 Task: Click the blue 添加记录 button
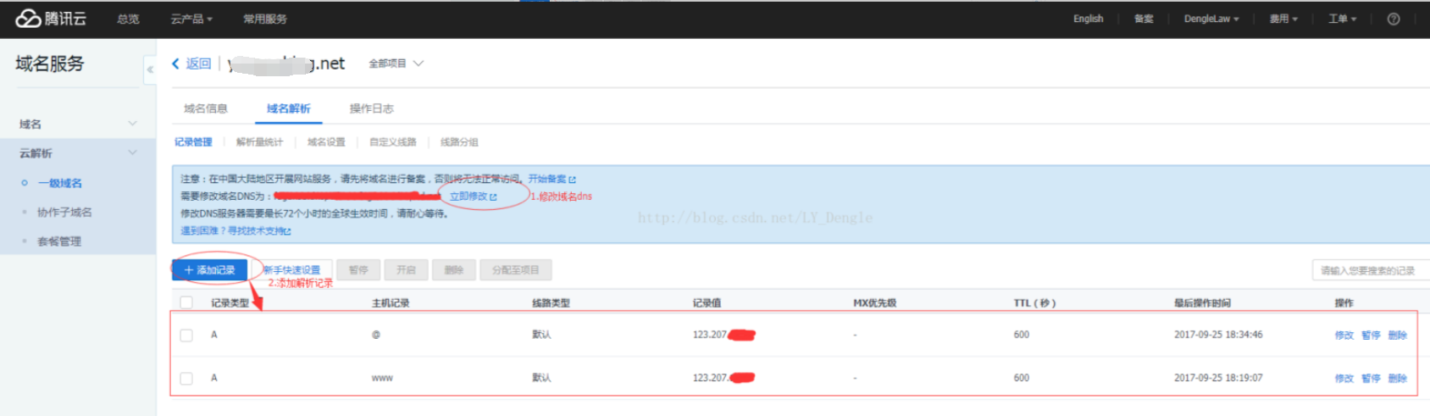pos(209,270)
